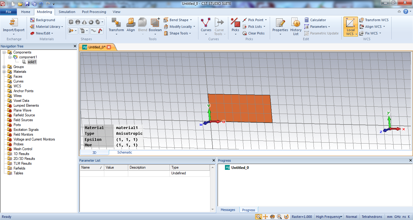Create a sphere primitive
This screenshot has height=220, width=413.
(78, 22)
